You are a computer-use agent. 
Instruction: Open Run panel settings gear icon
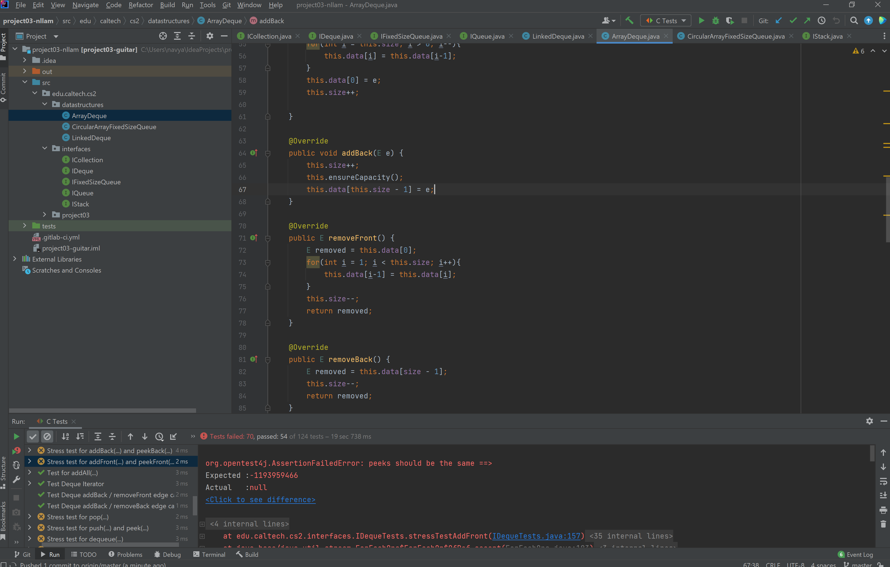869,421
